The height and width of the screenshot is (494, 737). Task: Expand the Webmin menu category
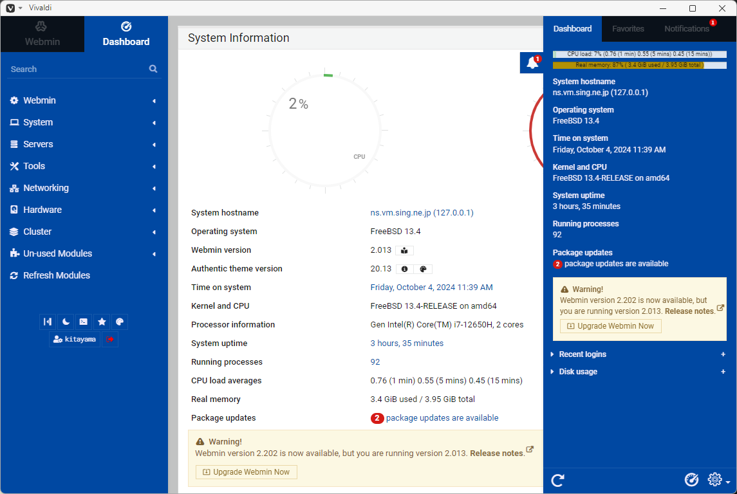pyautogui.click(x=84, y=100)
